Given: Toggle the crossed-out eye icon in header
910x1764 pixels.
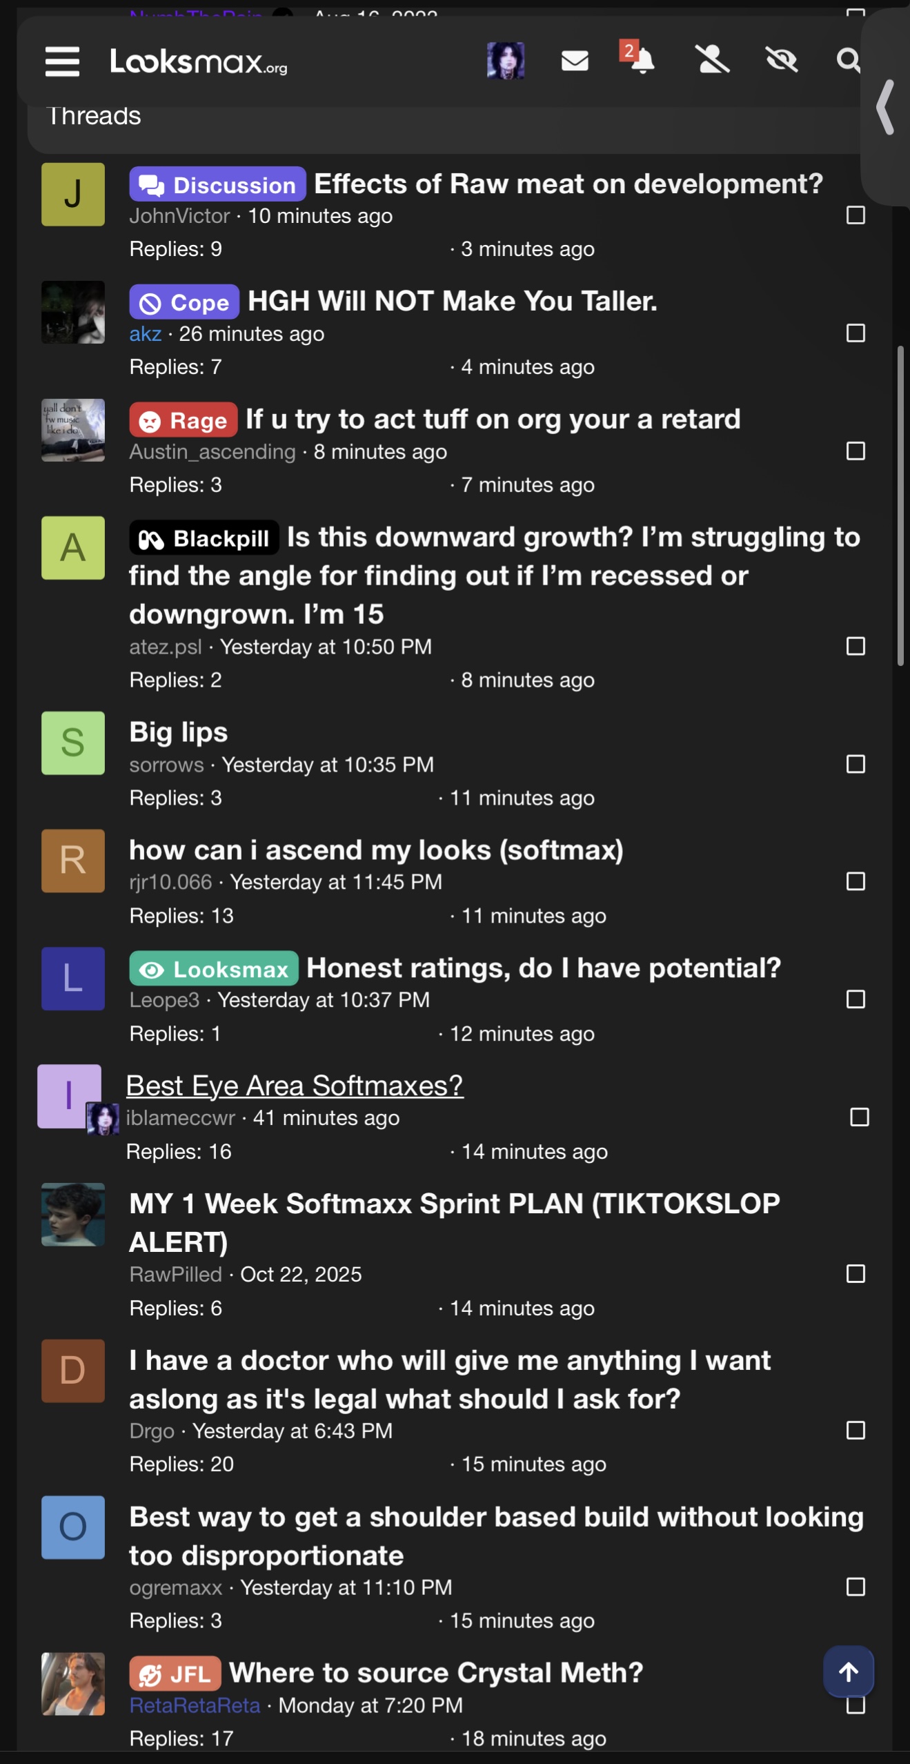Looking at the screenshot, I should point(781,61).
